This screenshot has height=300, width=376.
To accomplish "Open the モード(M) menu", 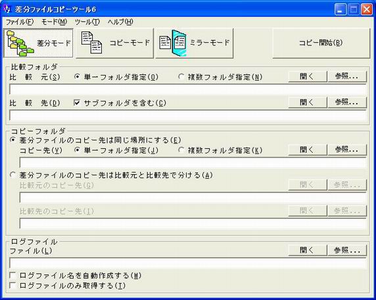I will 54,22.
